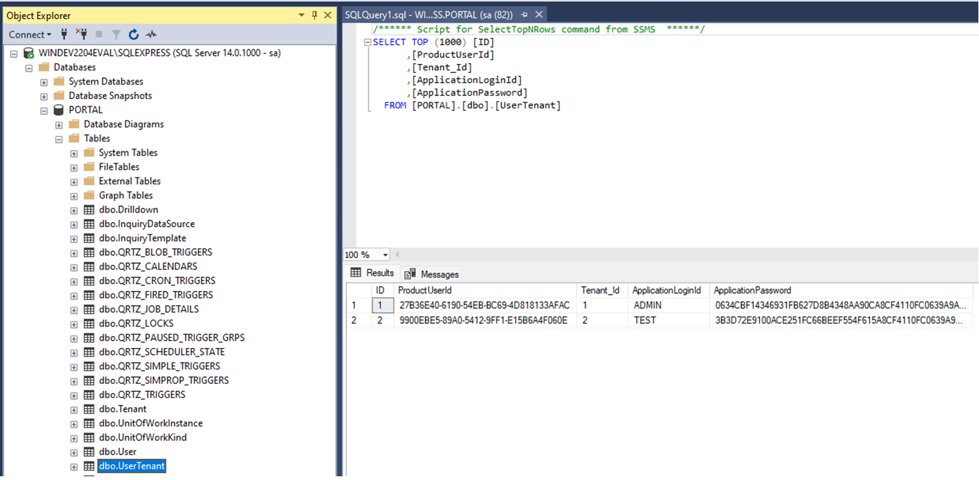Select the ADMIN cell in results grid
This screenshot has height=480, width=979.
coord(647,305)
